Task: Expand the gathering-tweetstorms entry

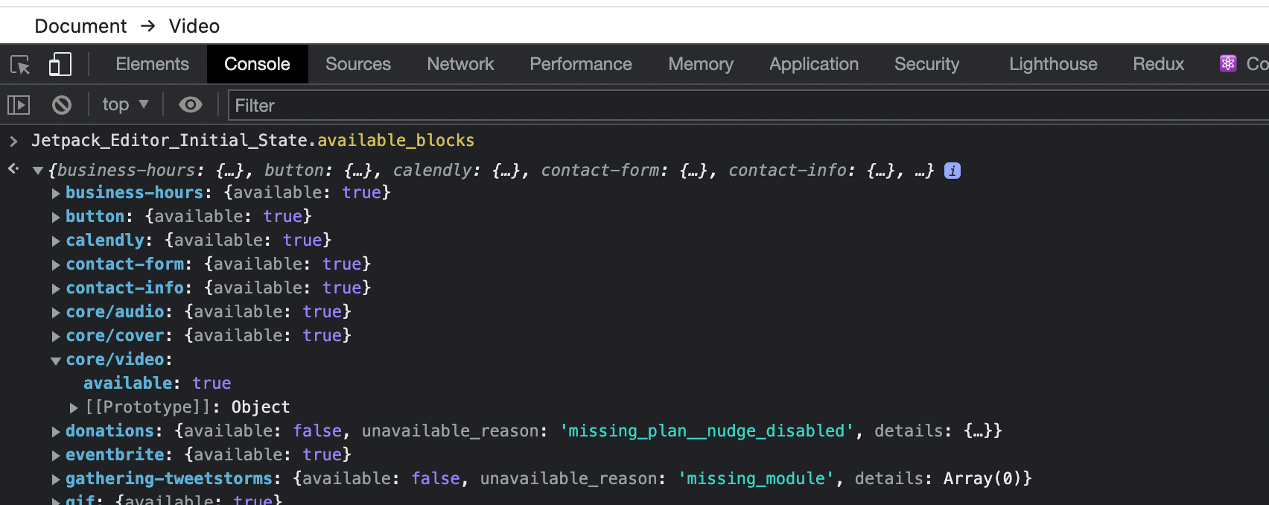Action: tap(56, 479)
